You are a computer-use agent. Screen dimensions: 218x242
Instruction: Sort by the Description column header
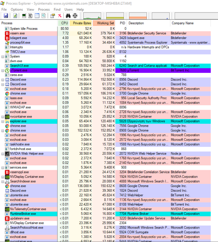[x=148, y=23]
